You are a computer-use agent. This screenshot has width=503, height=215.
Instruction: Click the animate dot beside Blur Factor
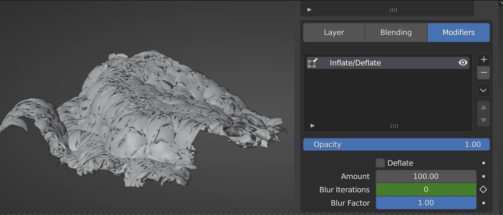point(483,203)
